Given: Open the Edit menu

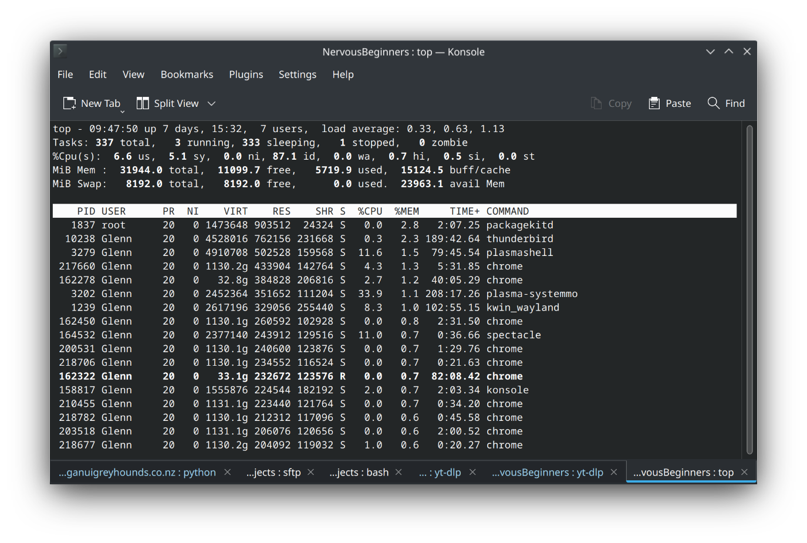Looking at the screenshot, I should [97, 75].
